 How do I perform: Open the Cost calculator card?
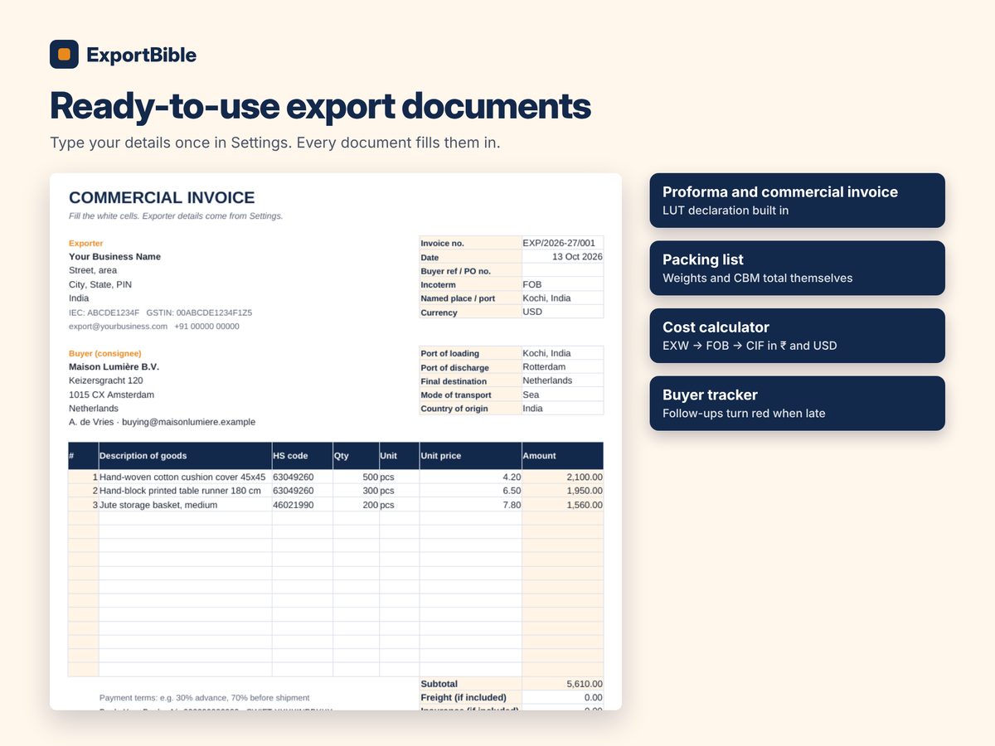pyautogui.click(x=797, y=336)
